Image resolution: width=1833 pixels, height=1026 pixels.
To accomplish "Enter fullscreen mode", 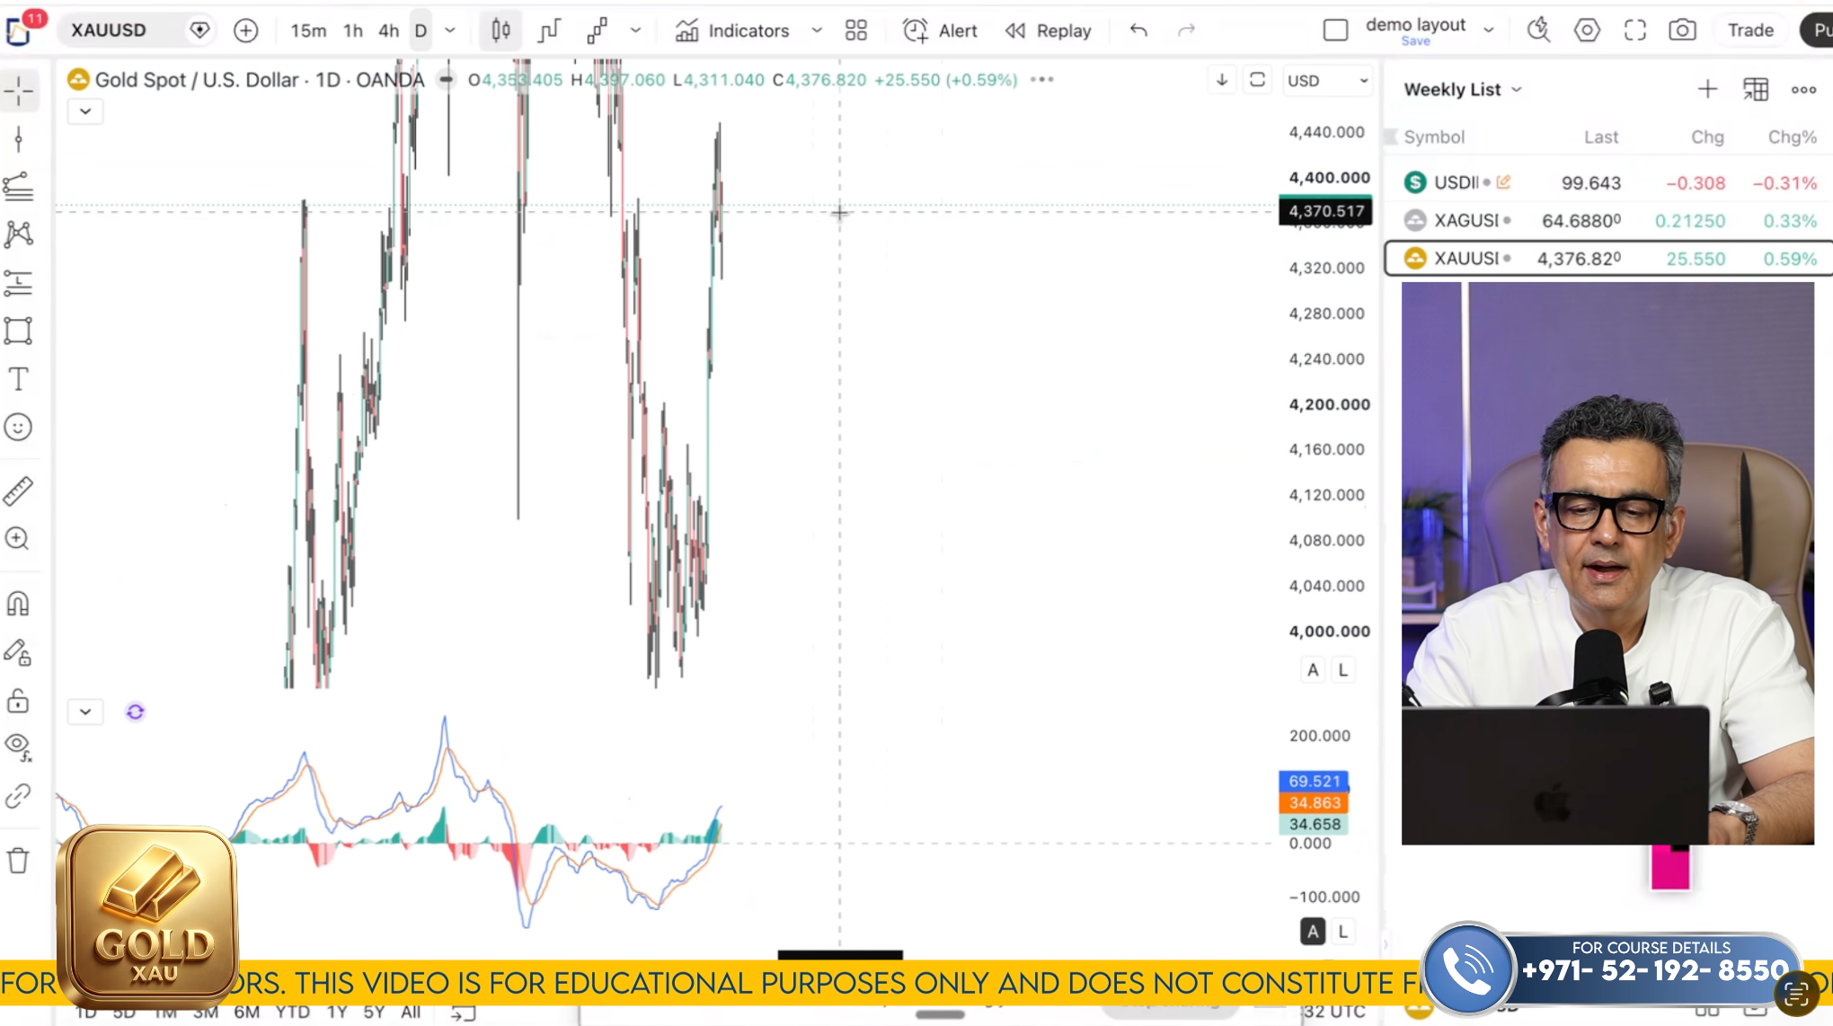I will (x=1635, y=31).
